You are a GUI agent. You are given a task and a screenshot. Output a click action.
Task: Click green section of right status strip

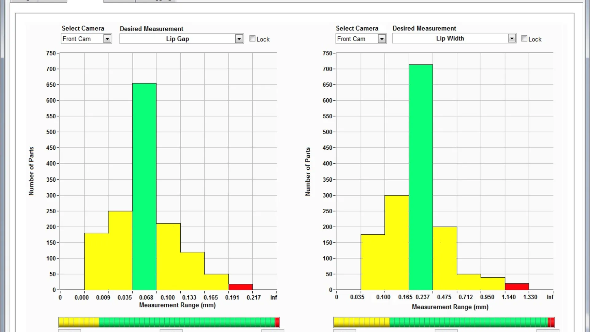click(468, 322)
